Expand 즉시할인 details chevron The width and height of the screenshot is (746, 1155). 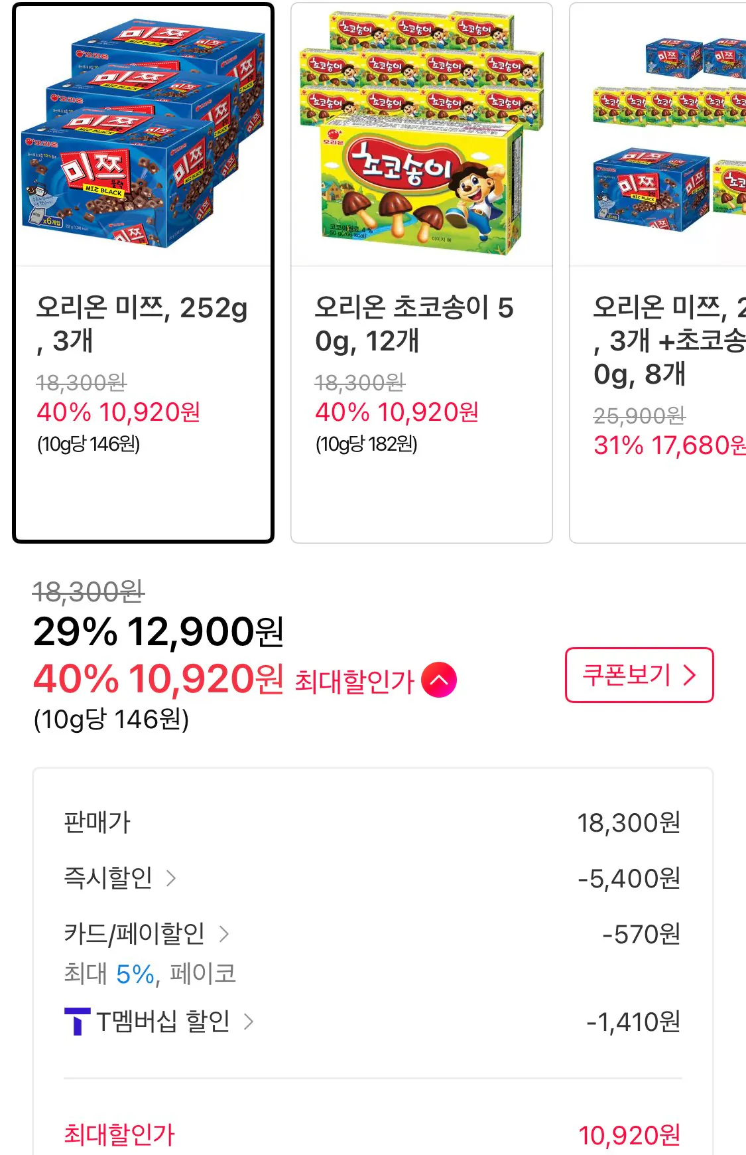pos(171,878)
